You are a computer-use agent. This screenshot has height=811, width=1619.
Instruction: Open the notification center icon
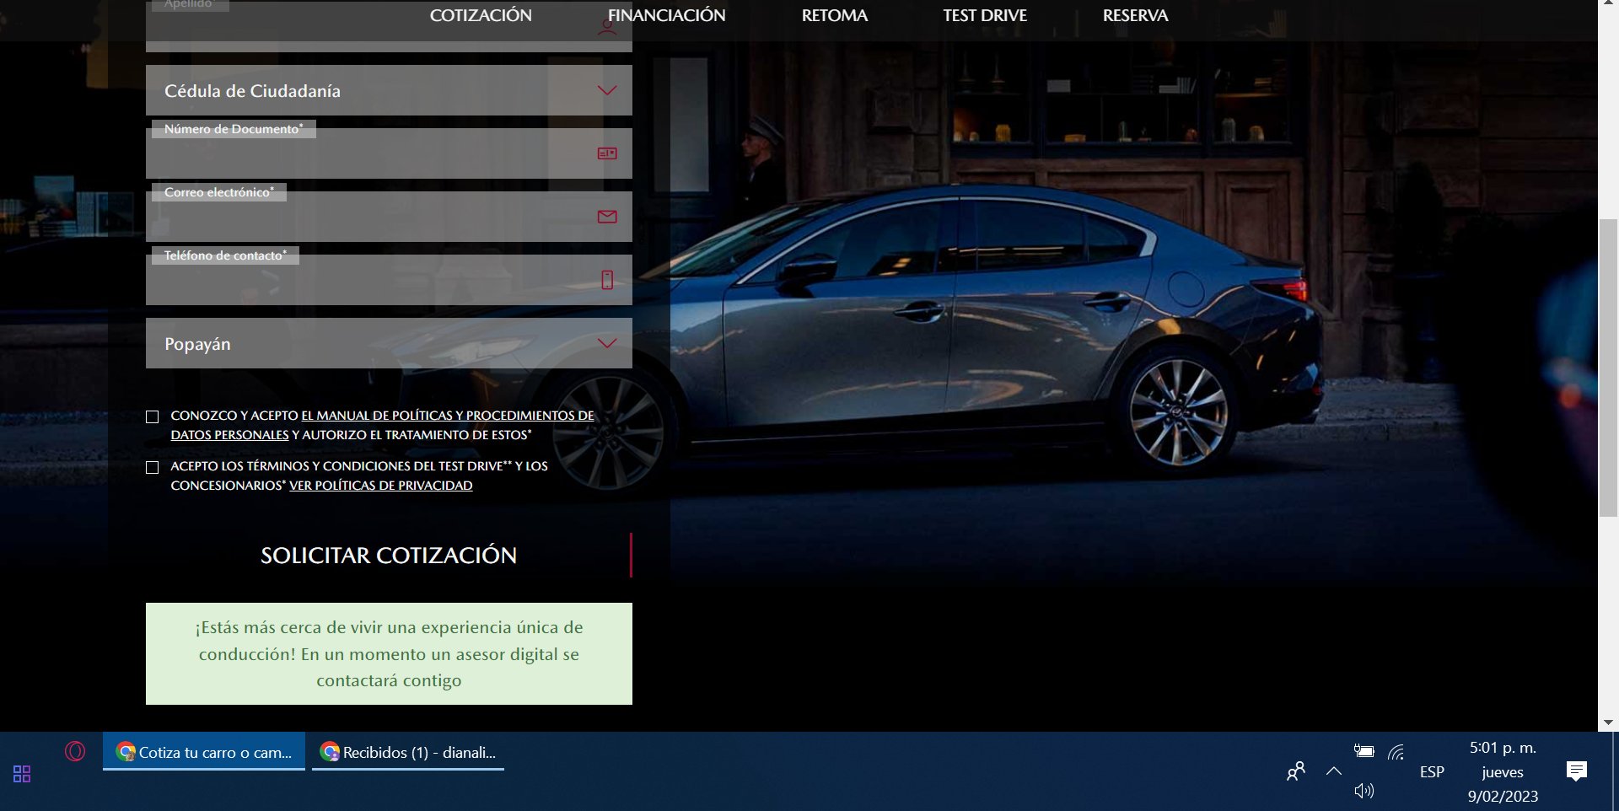tap(1577, 771)
